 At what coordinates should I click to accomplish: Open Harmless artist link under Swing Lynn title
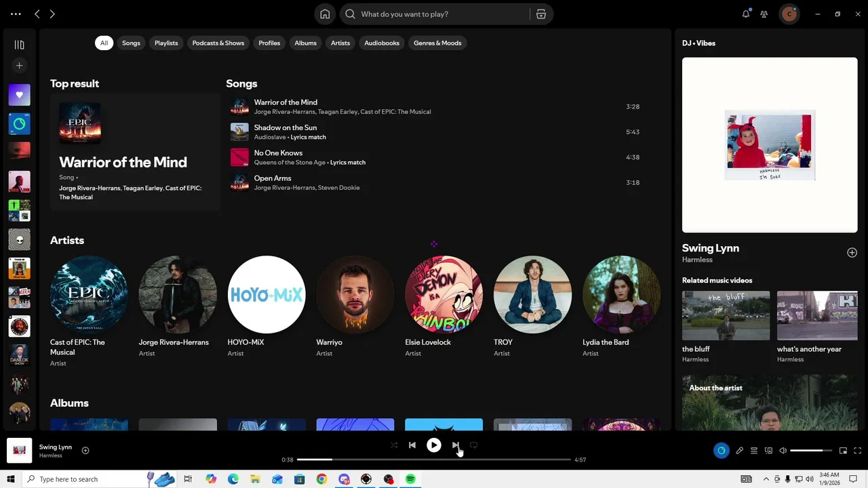[x=697, y=260]
